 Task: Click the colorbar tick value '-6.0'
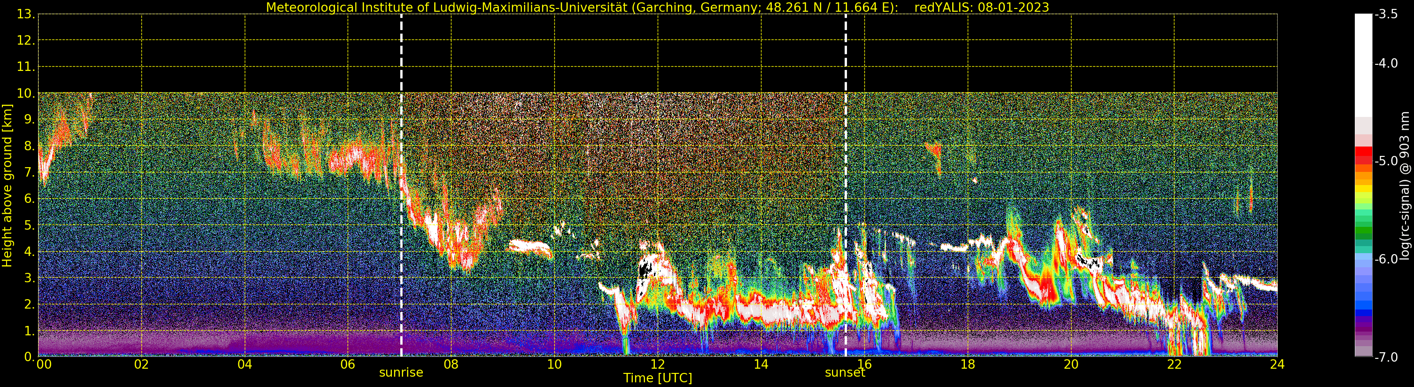(x=1386, y=259)
